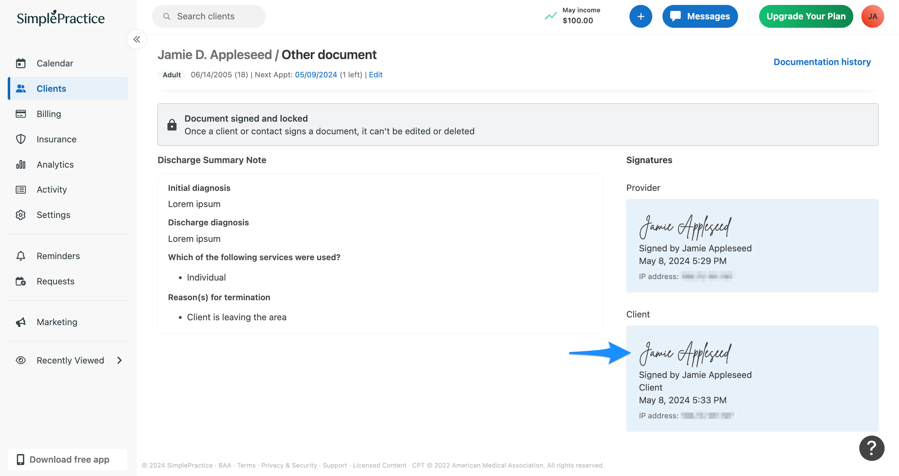Viewport: 899px width, 476px height.
Task: Select the Clients icon in the sidebar
Action: click(x=21, y=89)
